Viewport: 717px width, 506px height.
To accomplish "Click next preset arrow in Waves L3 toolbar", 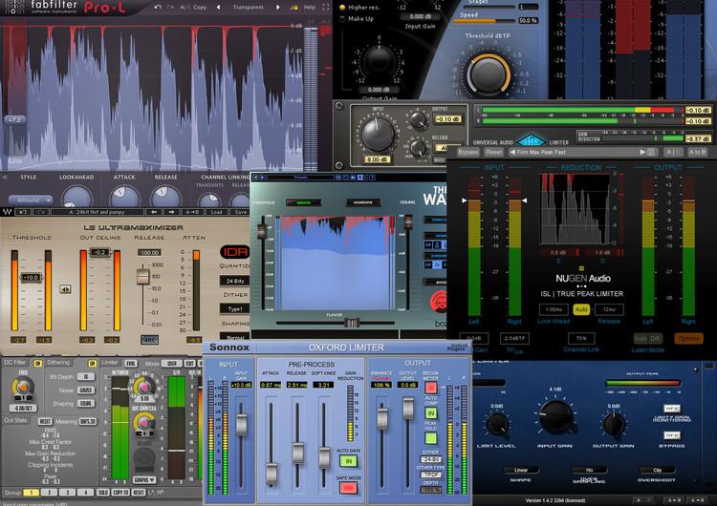I will coord(171,212).
